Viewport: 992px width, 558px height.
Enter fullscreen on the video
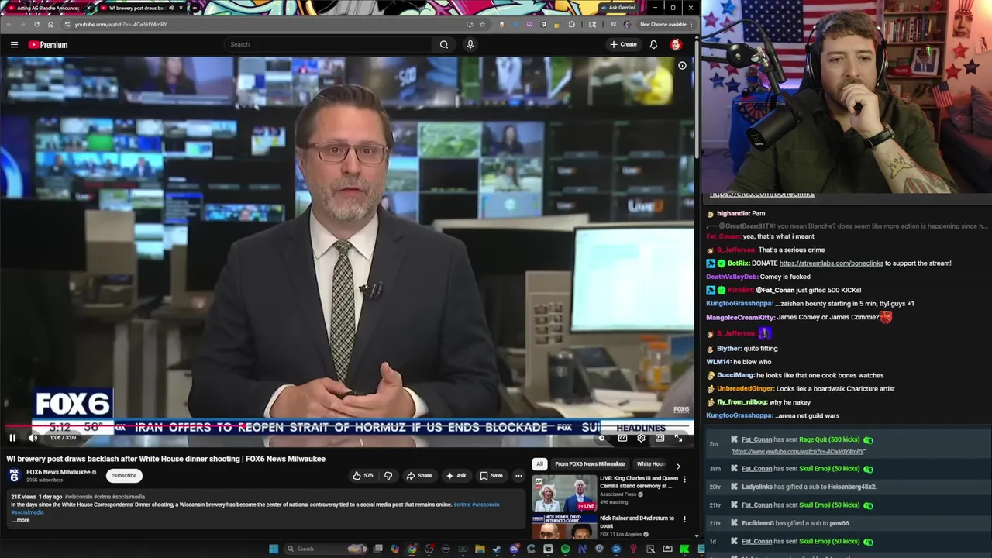pos(678,438)
